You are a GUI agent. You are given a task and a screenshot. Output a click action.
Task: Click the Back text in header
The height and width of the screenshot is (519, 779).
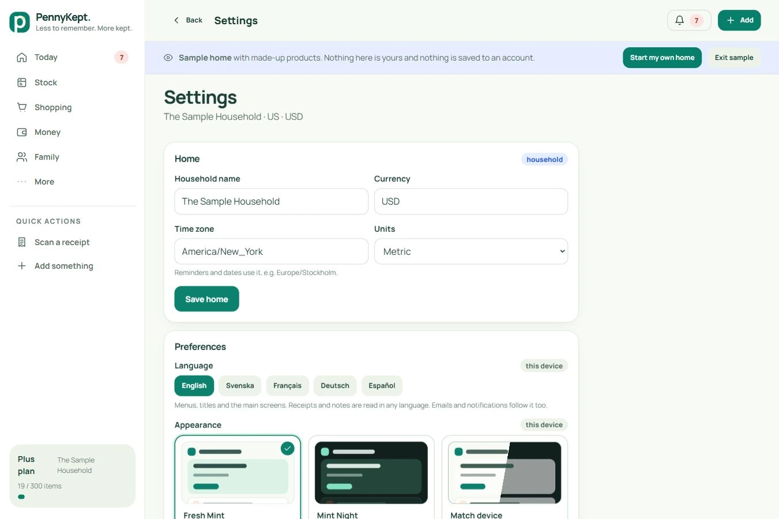click(194, 20)
